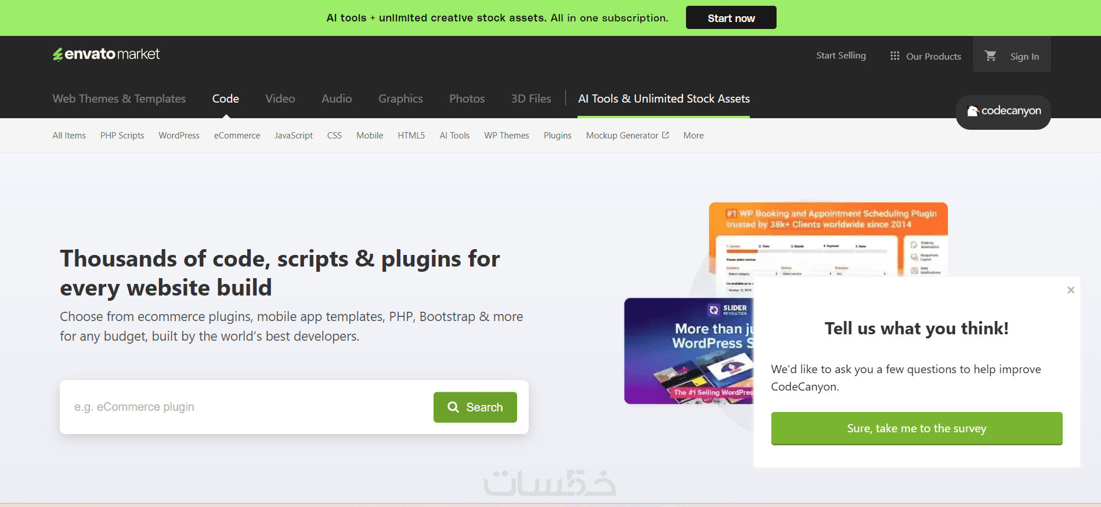Click the Envato Market logo
The width and height of the screenshot is (1101, 507).
point(106,54)
